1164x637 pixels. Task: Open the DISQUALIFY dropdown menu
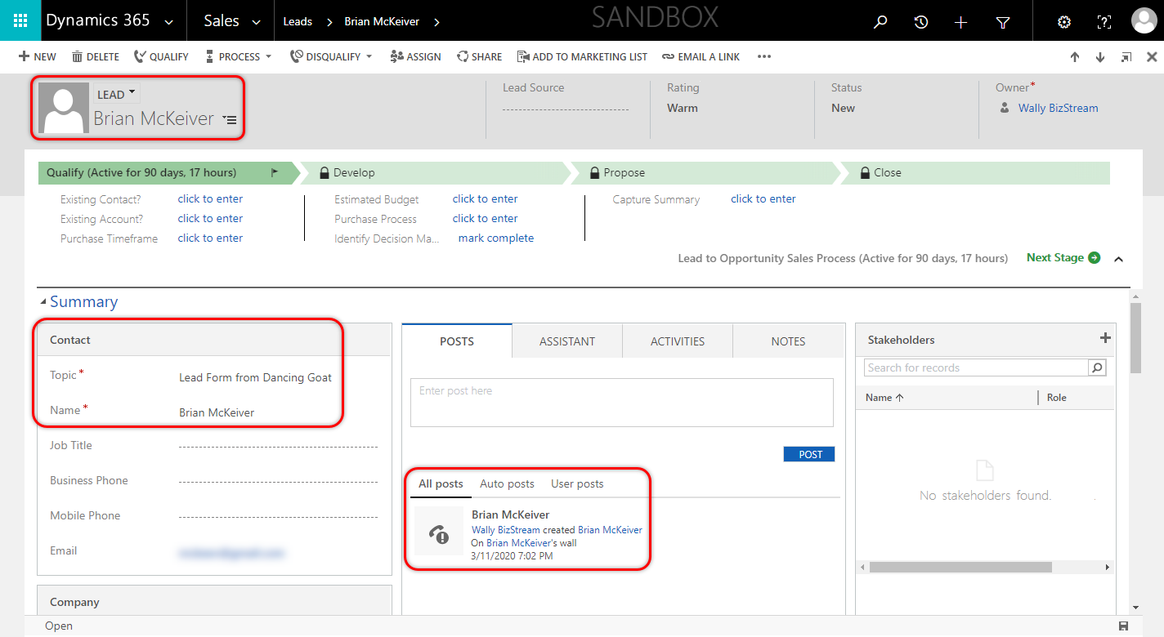click(x=331, y=56)
